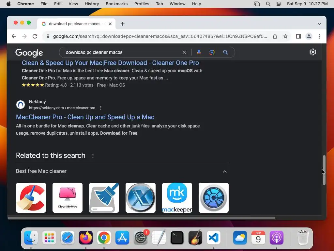
Task: Open the Cleaner One Pro result link
Action: click(110, 63)
